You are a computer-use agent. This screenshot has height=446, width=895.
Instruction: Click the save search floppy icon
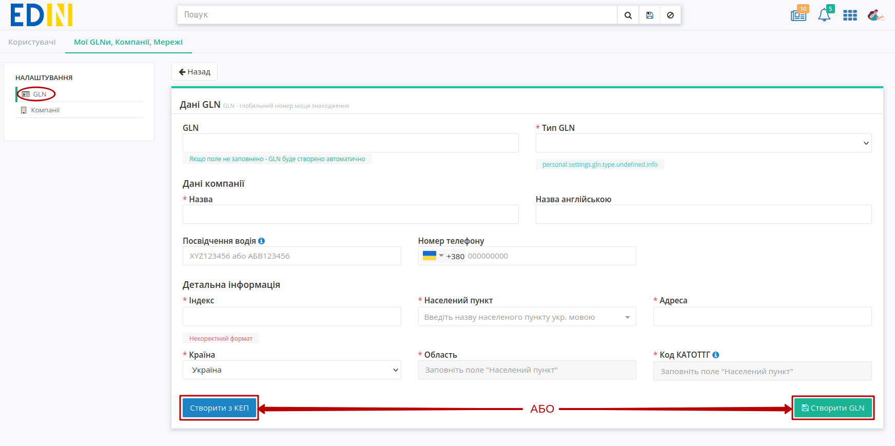click(x=649, y=15)
